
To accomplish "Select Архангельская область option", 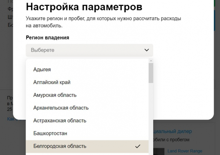I will tap(61, 108).
